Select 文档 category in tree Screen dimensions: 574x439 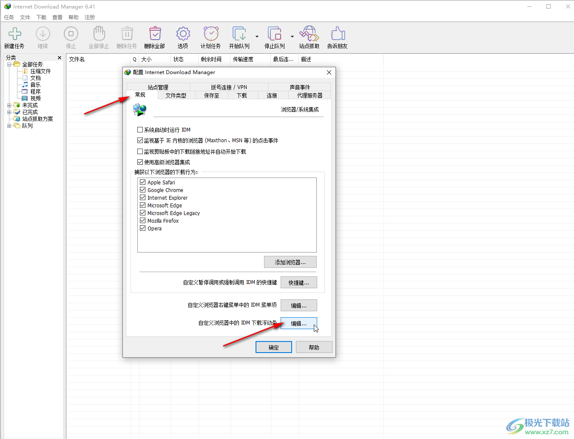pos(35,78)
